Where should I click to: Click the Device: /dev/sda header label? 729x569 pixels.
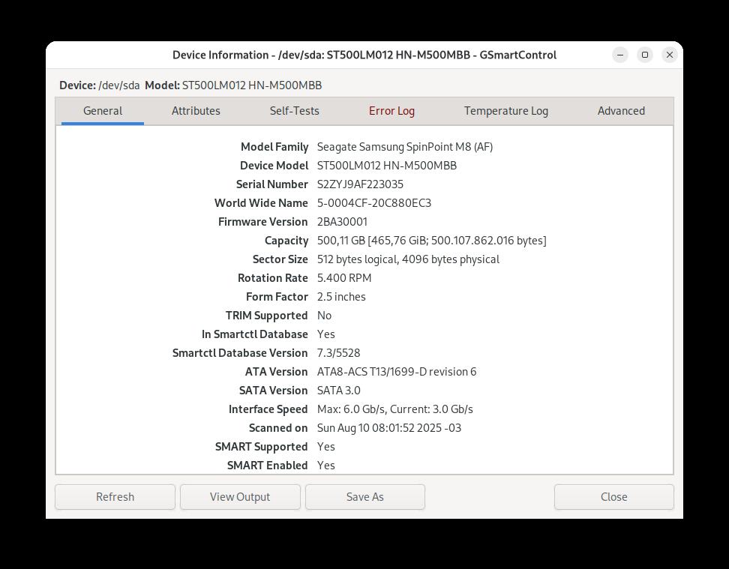click(100, 85)
